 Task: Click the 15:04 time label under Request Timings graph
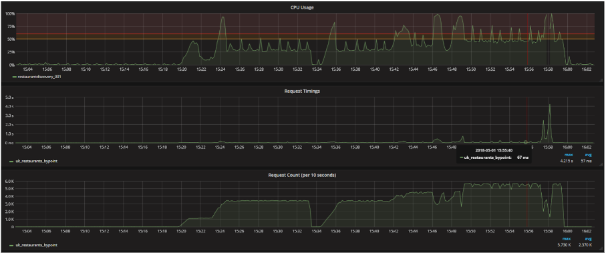click(27, 148)
